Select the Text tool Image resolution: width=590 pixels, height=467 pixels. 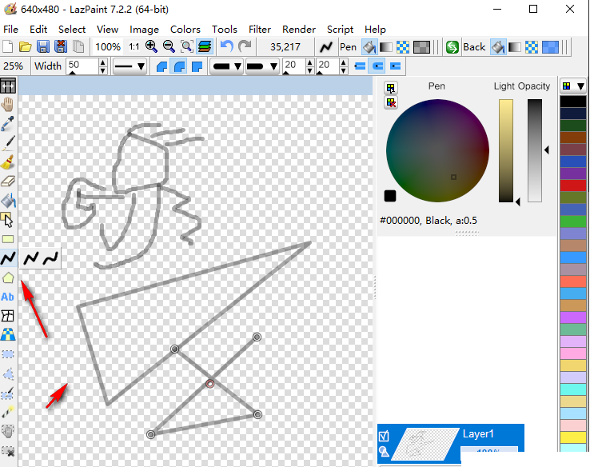(x=8, y=297)
